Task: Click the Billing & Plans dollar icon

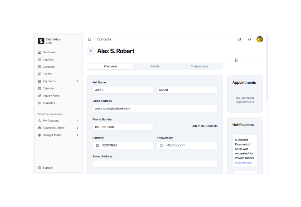Action: 40,135
